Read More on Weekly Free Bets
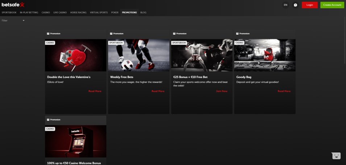 [158, 91]
